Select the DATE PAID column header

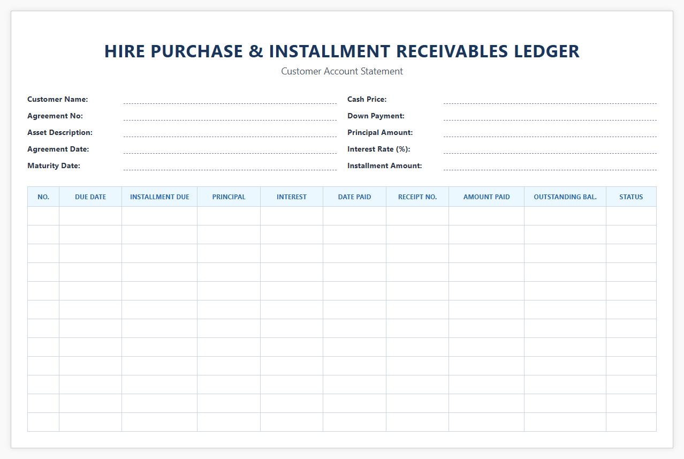355,197
